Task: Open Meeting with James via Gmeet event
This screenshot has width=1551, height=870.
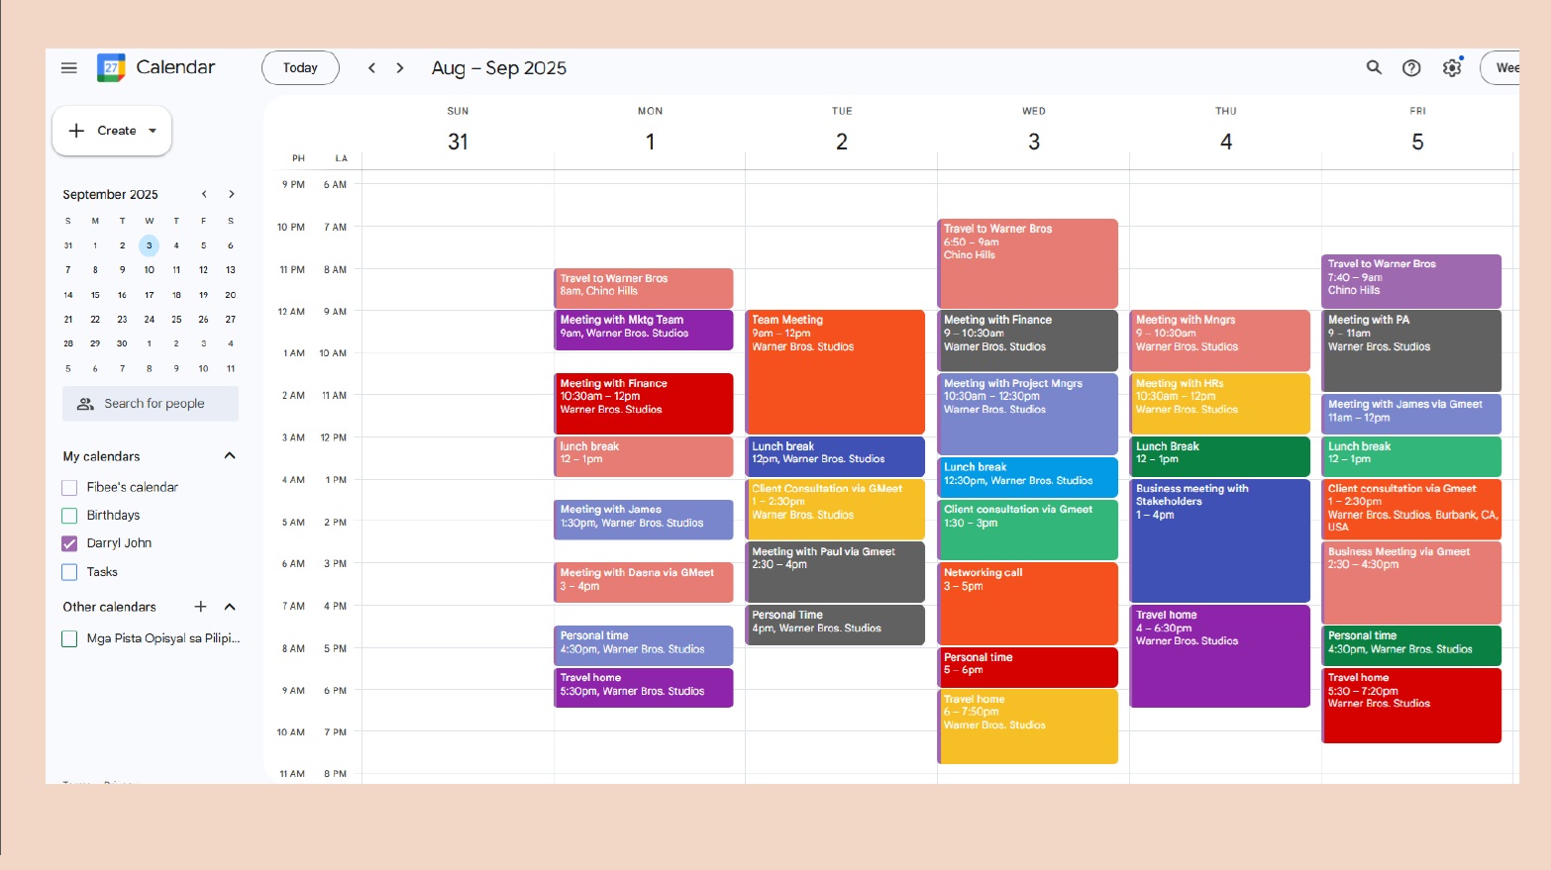Action: click(1411, 414)
